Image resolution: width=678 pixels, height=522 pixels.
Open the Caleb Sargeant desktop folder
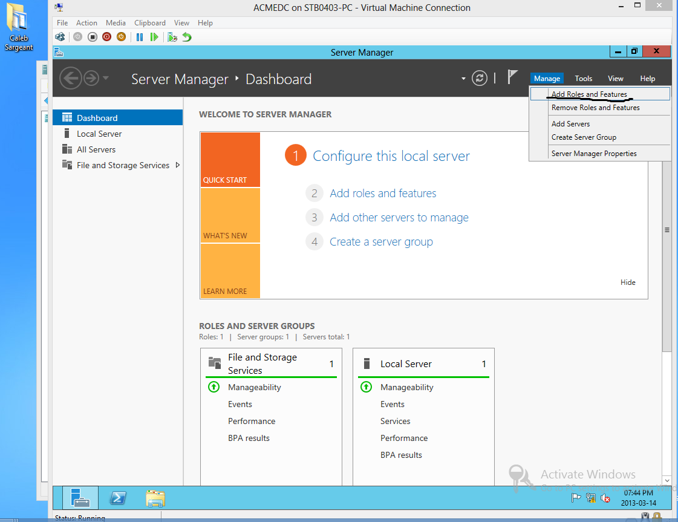coord(19,27)
